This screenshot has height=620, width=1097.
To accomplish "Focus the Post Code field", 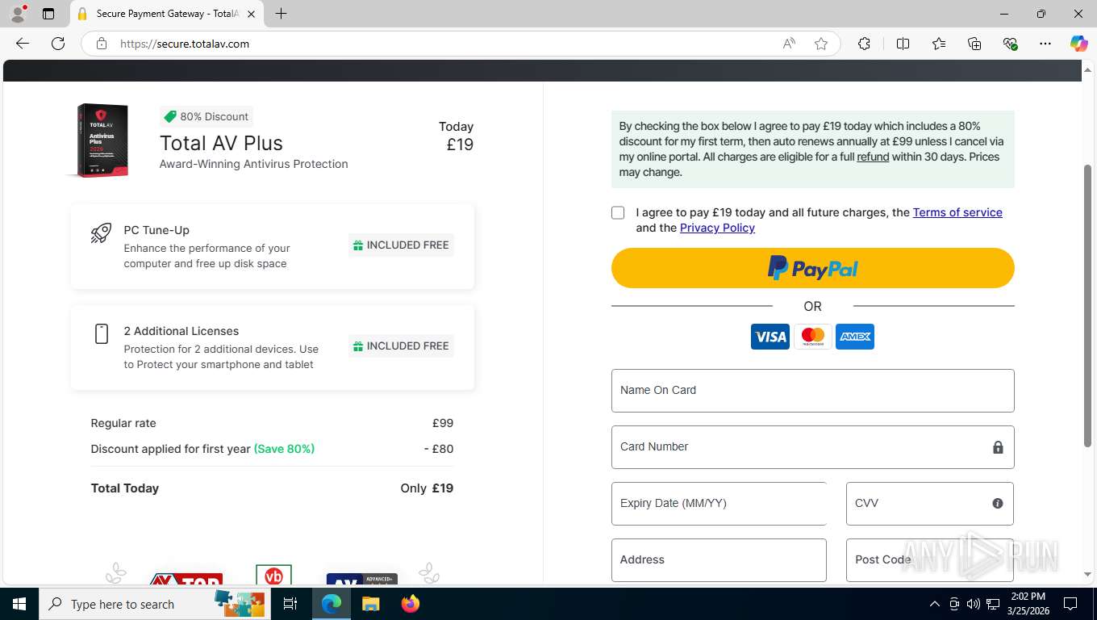I will pos(929,560).
